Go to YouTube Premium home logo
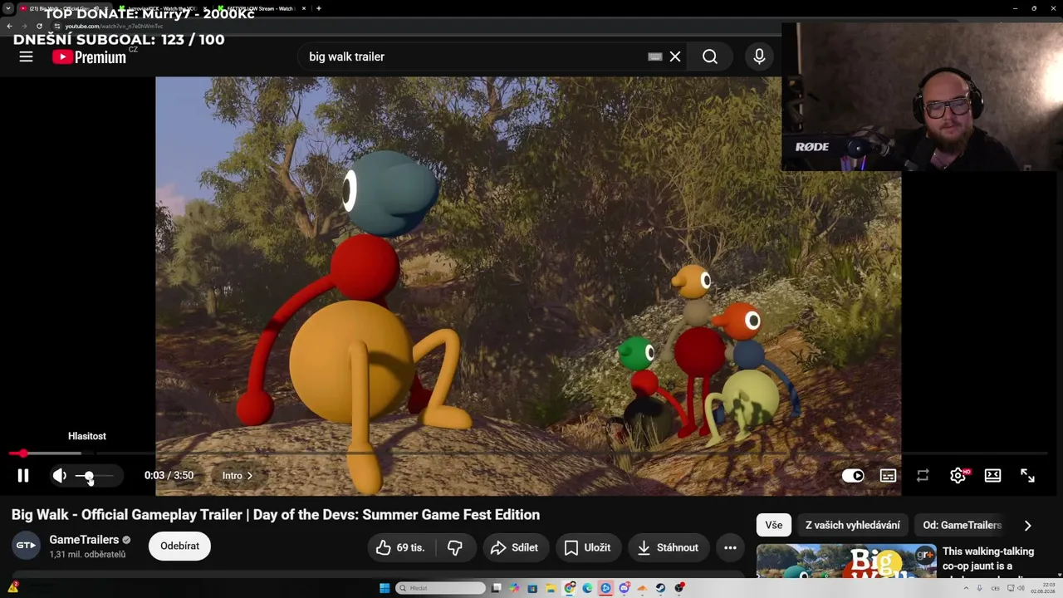Screen dimensions: 1063x598 tap(89, 56)
